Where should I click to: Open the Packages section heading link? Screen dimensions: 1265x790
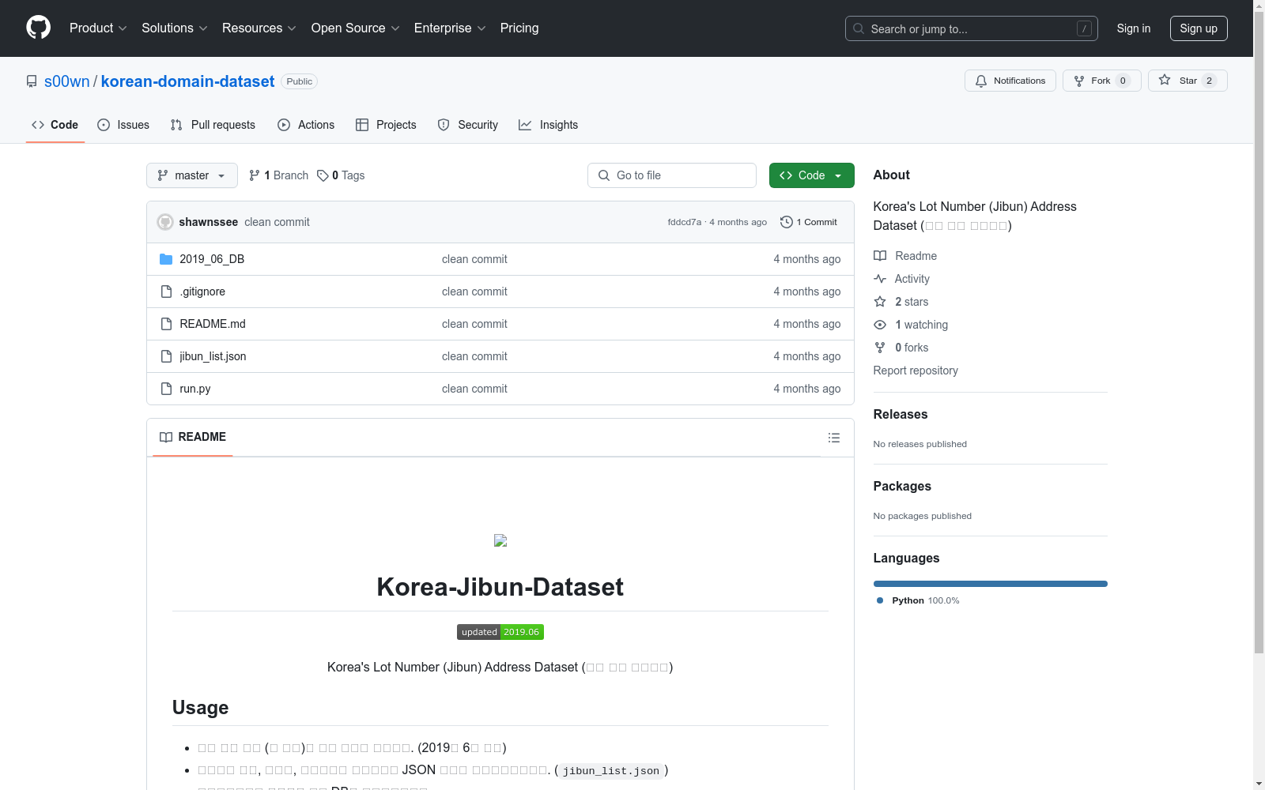902,486
